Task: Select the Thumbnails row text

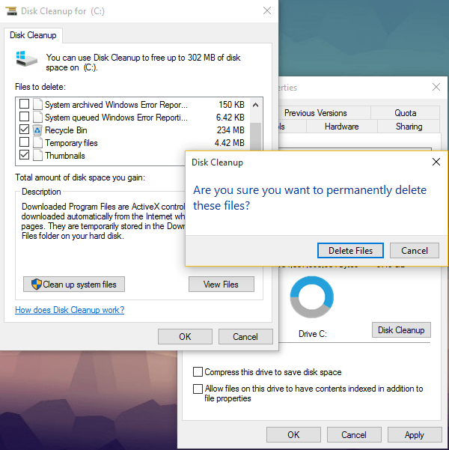Action: 65,156
